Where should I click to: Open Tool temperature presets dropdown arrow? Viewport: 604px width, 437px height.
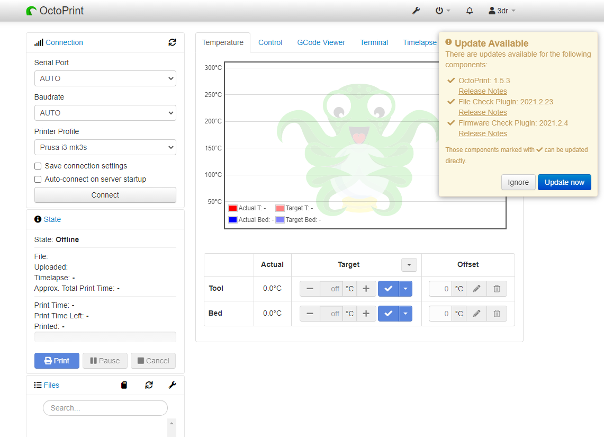coord(405,289)
